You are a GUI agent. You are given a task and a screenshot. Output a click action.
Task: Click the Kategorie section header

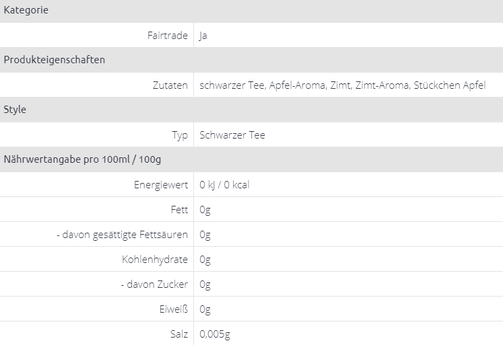pyautogui.click(x=26, y=10)
